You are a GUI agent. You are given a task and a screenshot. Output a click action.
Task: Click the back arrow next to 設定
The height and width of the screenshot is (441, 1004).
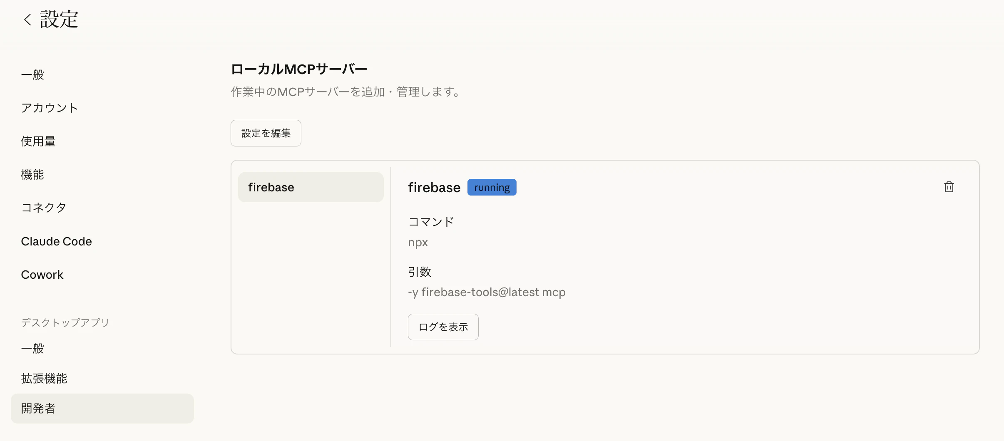[x=26, y=19]
